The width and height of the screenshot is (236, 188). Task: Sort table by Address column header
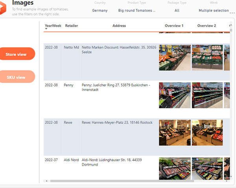point(119,26)
